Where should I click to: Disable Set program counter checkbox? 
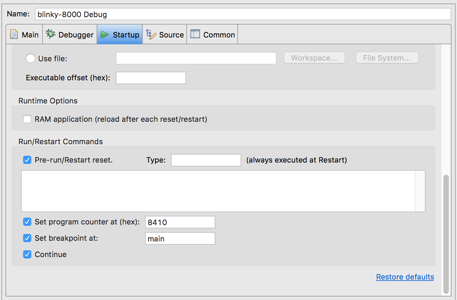(27, 222)
